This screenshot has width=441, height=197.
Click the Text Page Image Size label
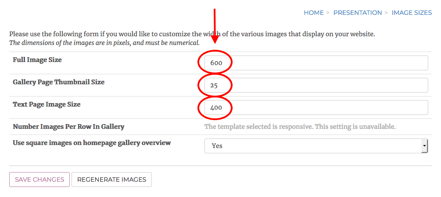tap(47, 104)
